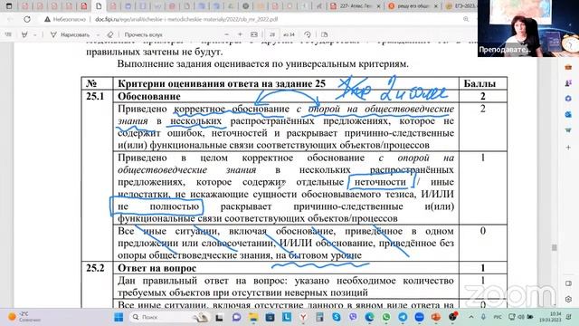Open Yandex Browser from the taskbar
The width and height of the screenshot is (579, 326).
303,317
